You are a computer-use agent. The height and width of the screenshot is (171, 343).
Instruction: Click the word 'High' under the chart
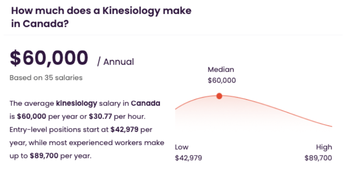point(324,147)
